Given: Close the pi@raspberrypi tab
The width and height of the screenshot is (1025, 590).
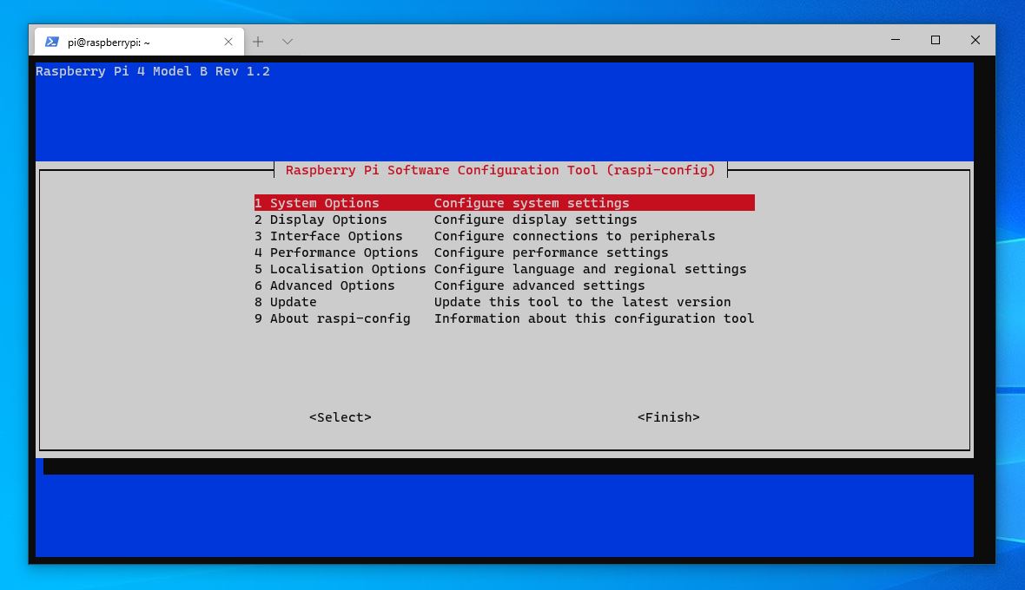Looking at the screenshot, I should tap(228, 42).
